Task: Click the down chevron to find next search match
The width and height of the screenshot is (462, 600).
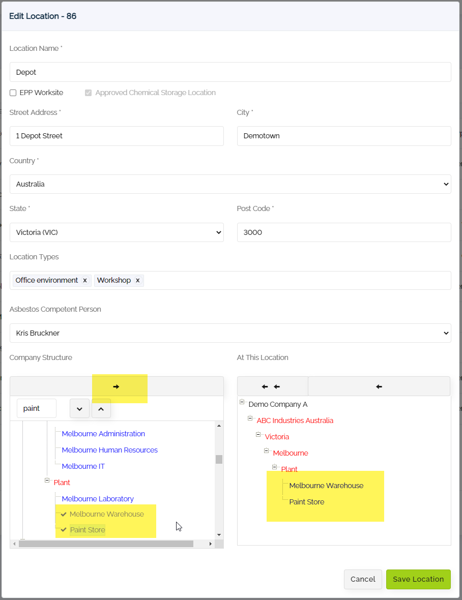Action: (x=79, y=408)
